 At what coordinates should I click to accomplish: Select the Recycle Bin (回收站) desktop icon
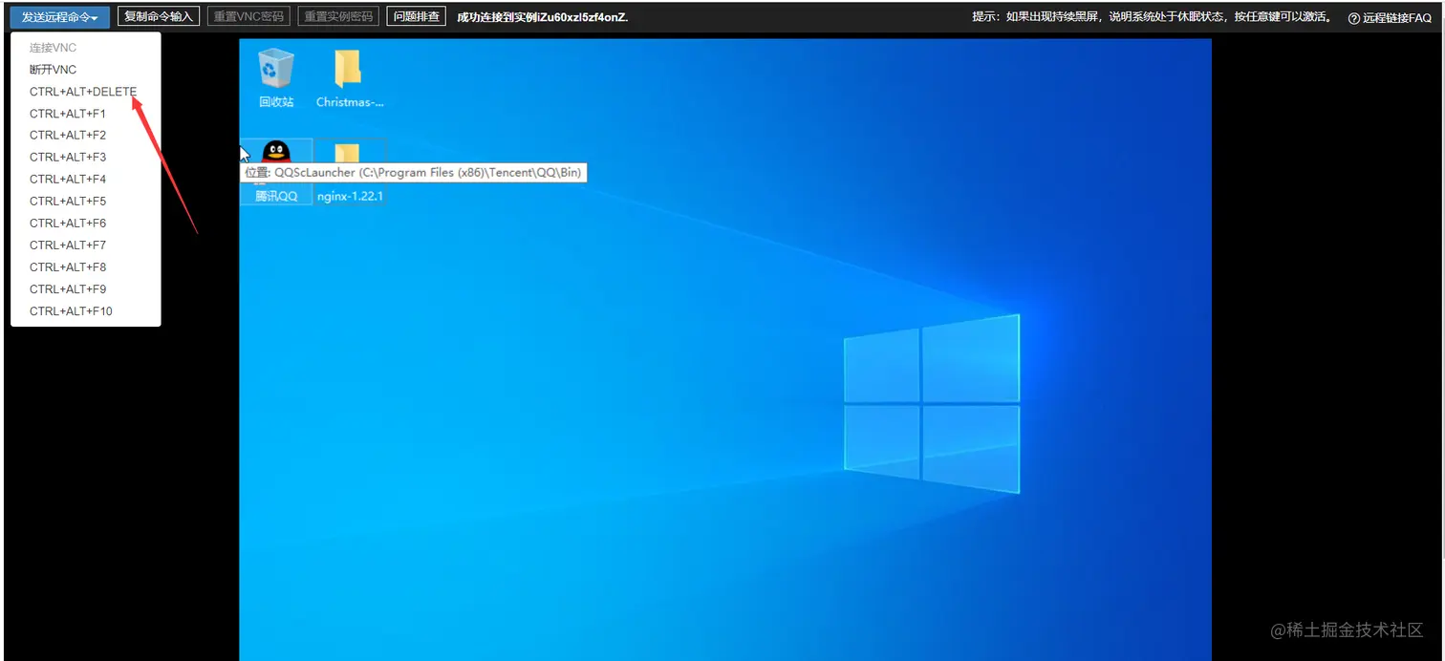(276, 68)
